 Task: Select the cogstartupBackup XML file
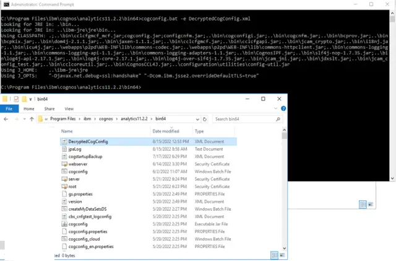148,156
